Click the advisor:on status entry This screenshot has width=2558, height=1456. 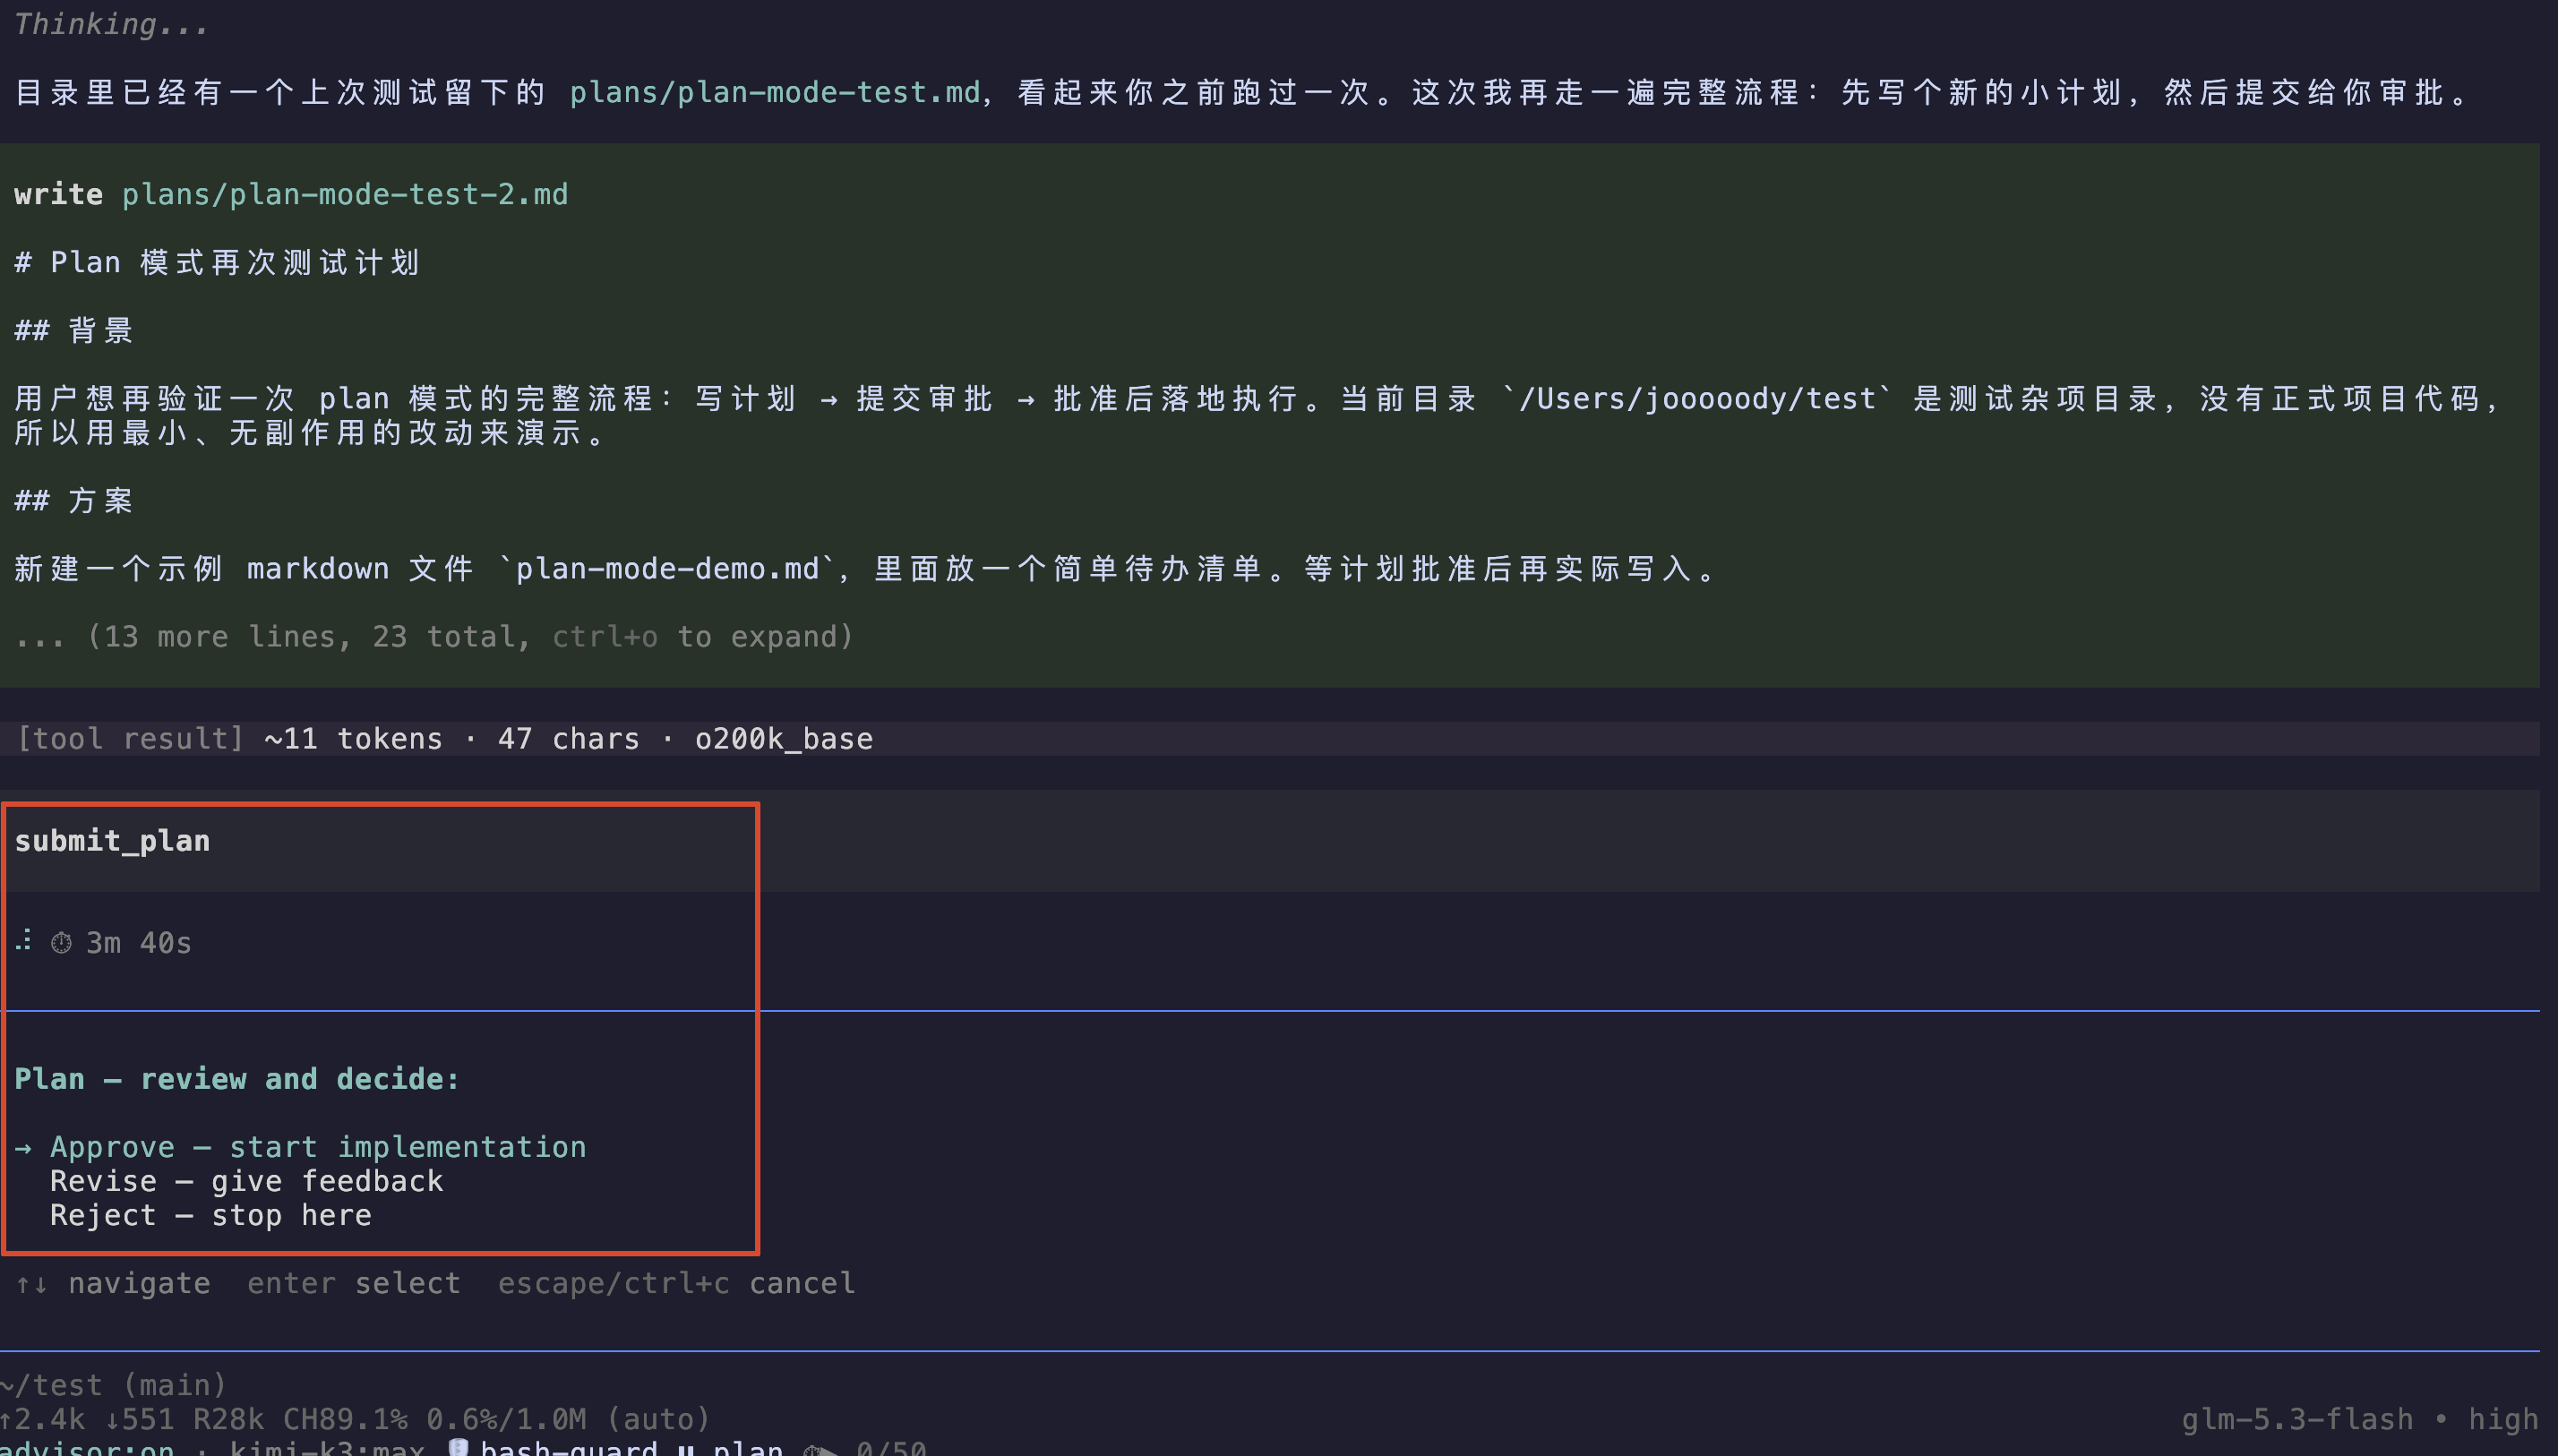click(x=88, y=1447)
